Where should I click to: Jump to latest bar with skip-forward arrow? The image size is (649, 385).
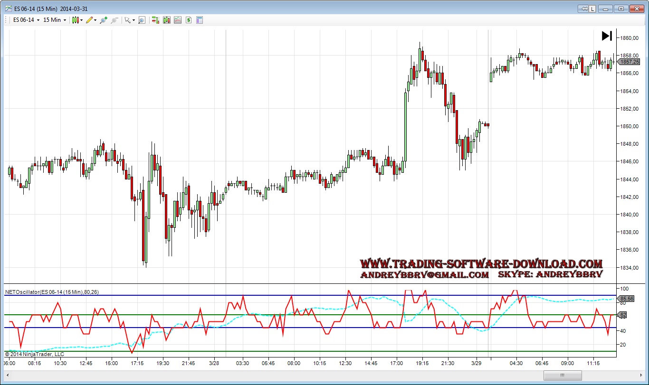[607, 36]
